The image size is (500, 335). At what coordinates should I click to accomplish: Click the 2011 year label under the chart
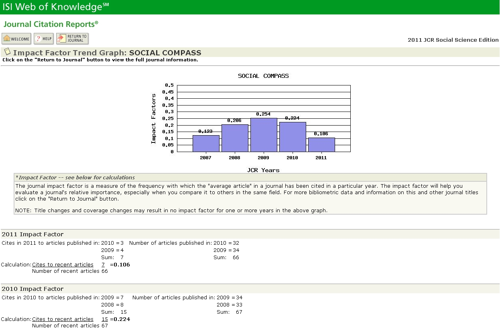(x=321, y=158)
